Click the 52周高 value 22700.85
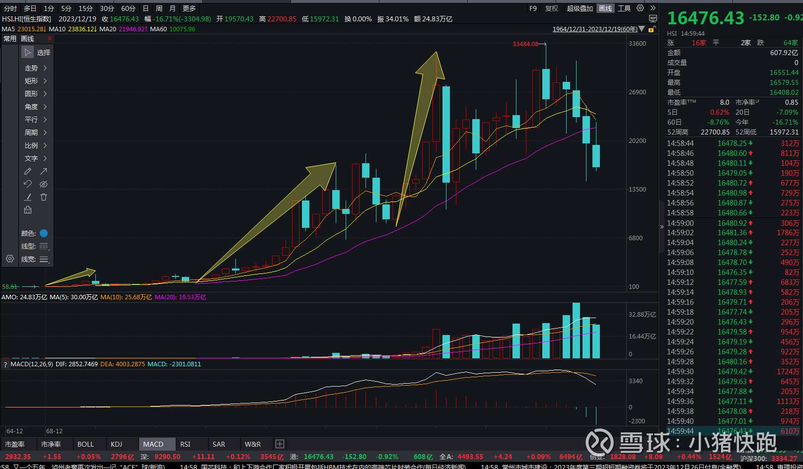 click(x=715, y=132)
